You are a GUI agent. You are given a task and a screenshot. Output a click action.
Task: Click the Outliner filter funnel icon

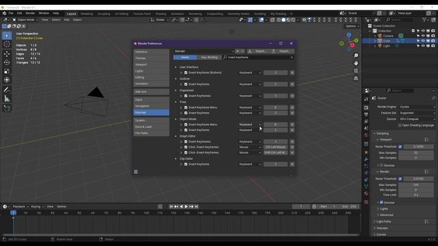coord(424,20)
